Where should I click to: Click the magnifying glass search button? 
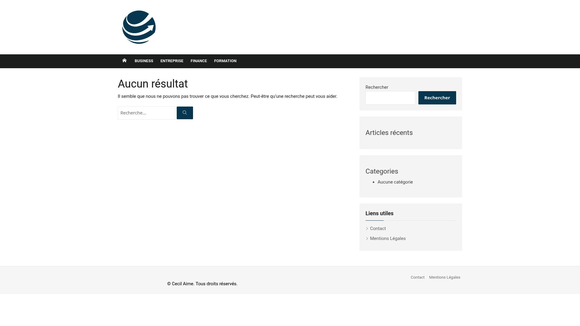pos(185,113)
